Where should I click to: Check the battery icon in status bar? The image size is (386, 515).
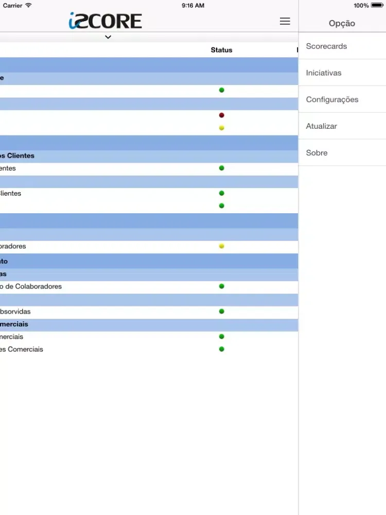(x=377, y=5)
